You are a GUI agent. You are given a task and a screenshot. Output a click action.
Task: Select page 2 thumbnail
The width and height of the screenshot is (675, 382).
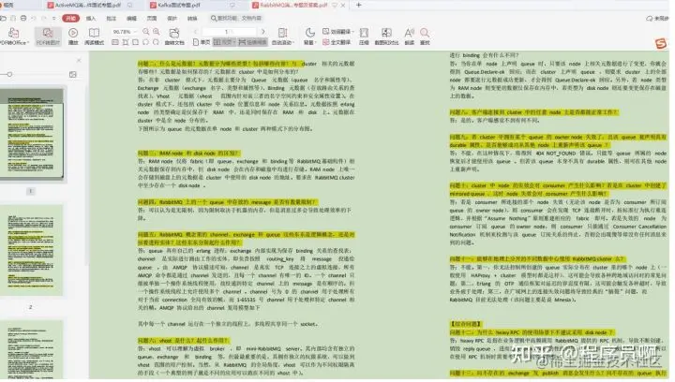point(31,250)
